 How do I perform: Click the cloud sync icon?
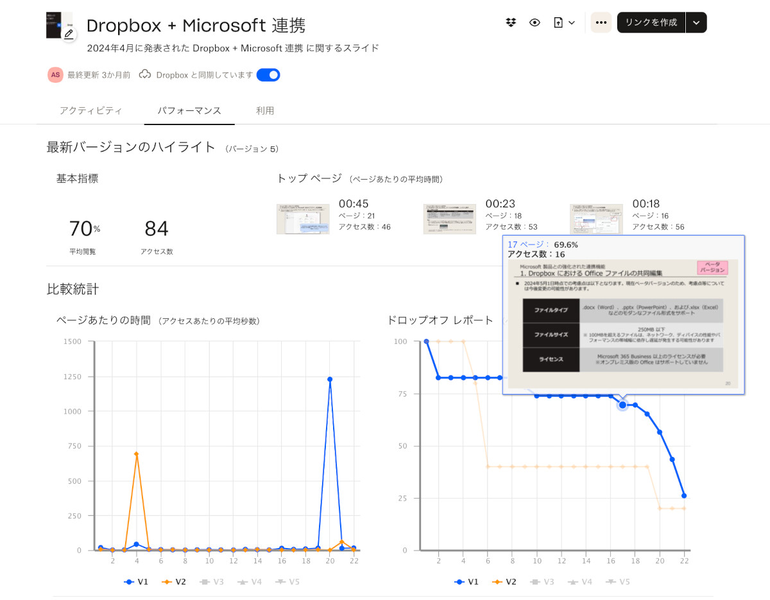pyautogui.click(x=145, y=74)
